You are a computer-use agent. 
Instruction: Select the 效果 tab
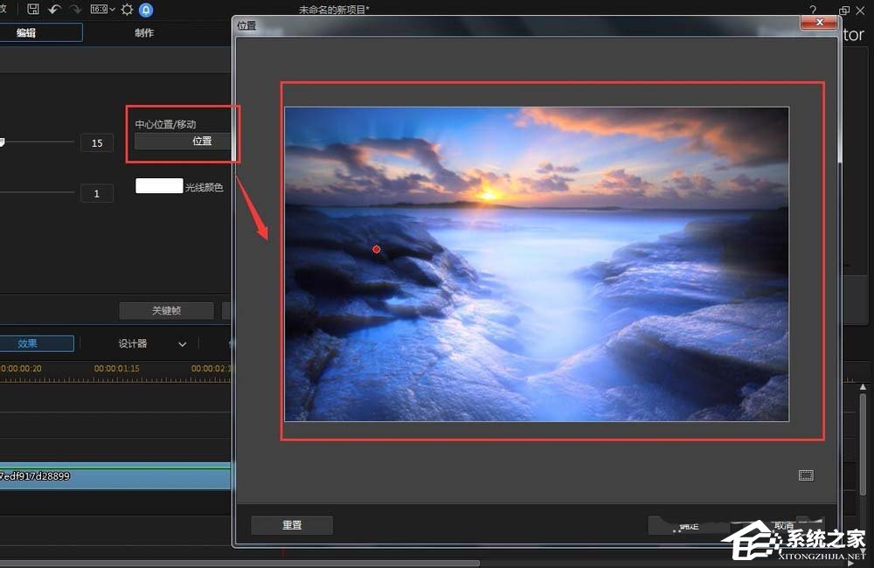pos(28,343)
